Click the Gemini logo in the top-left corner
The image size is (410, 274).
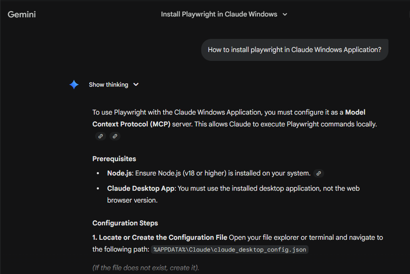21,14
